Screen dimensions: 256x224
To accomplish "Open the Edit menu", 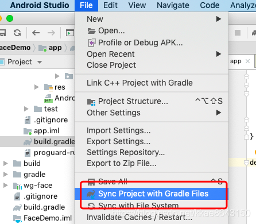I will 110,5.
